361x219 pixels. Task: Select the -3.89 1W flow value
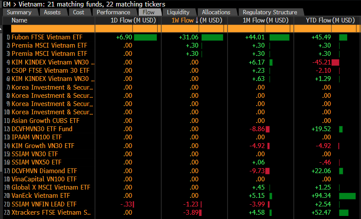point(191,213)
